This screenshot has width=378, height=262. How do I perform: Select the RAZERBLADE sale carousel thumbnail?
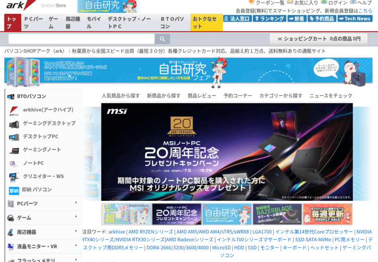(277, 214)
